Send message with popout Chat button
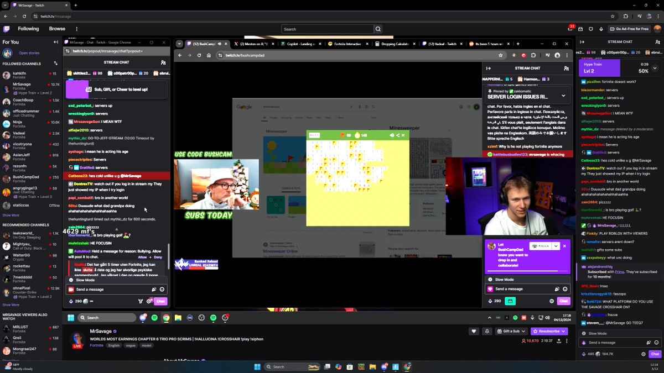The width and height of the screenshot is (664, 373). click(160, 301)
